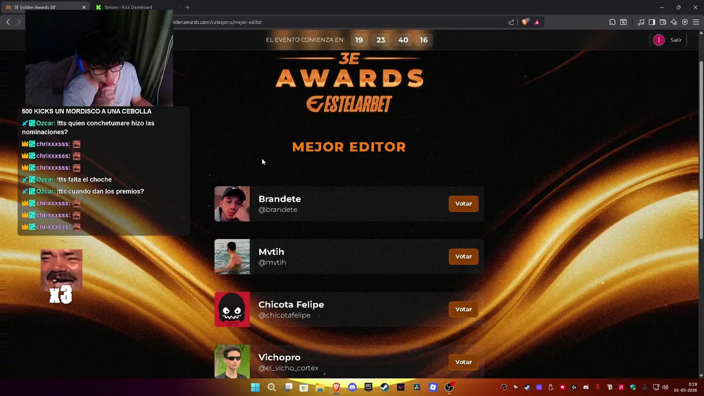Open the Extensions puzzle icon
The height and width of the screenshot is (396, 704).
pos(612,22)
